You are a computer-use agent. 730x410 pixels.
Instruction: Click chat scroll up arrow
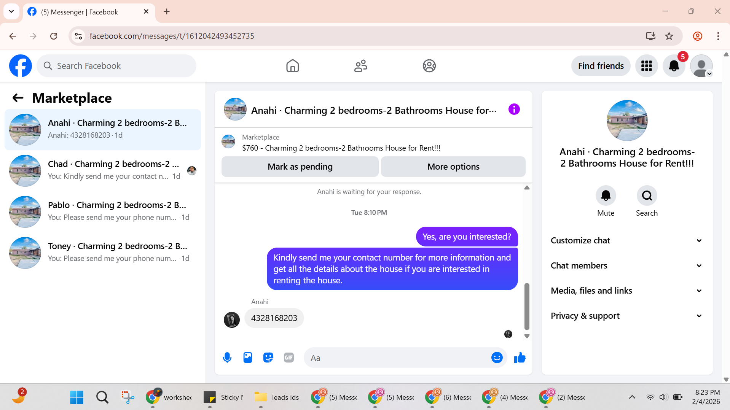527,188
